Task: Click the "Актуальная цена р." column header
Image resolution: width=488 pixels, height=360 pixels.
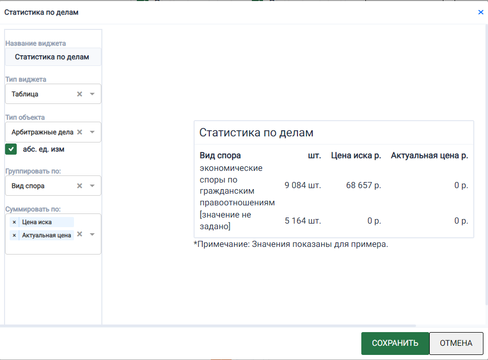Action: click(x=429, y=156)
